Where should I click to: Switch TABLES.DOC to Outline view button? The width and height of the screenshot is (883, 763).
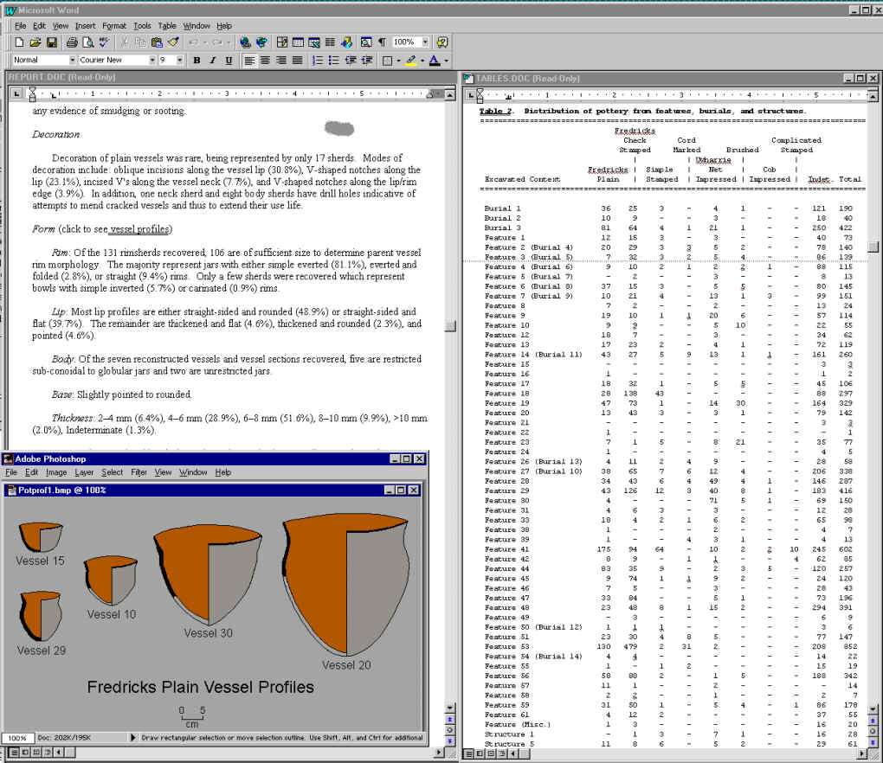pyautogui.click(x=501, y=753)
